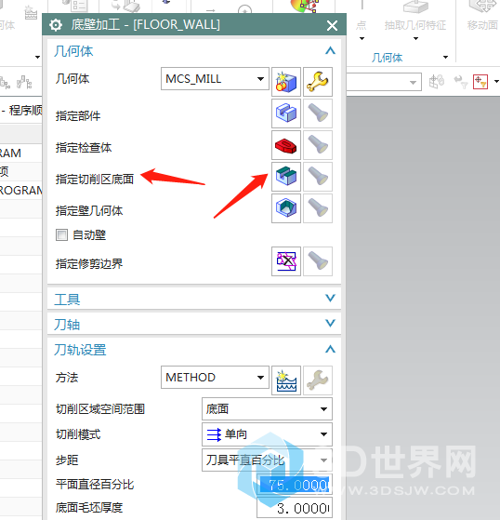
Task: Click the 指定部件 select part geometry icon
Action: pyautogui.click(x=286, y=113)
